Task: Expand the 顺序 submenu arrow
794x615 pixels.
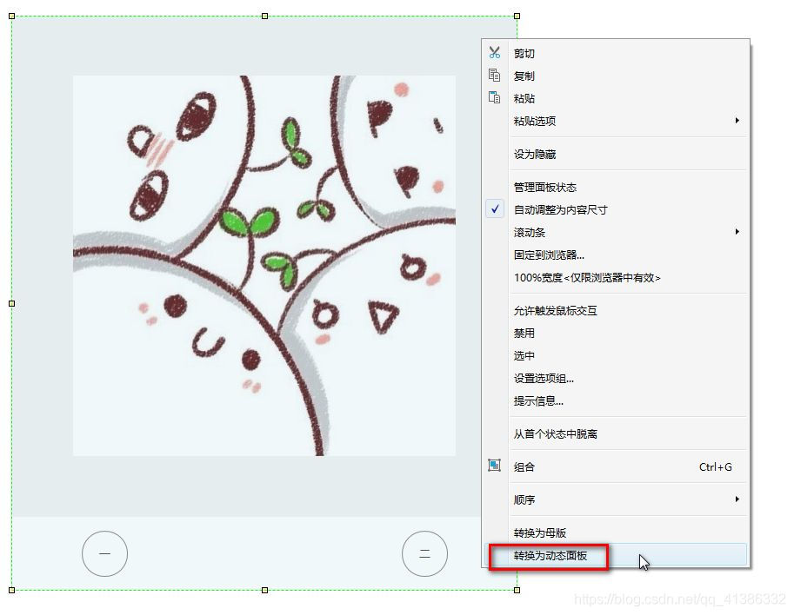Action: (x=737, y=499)
